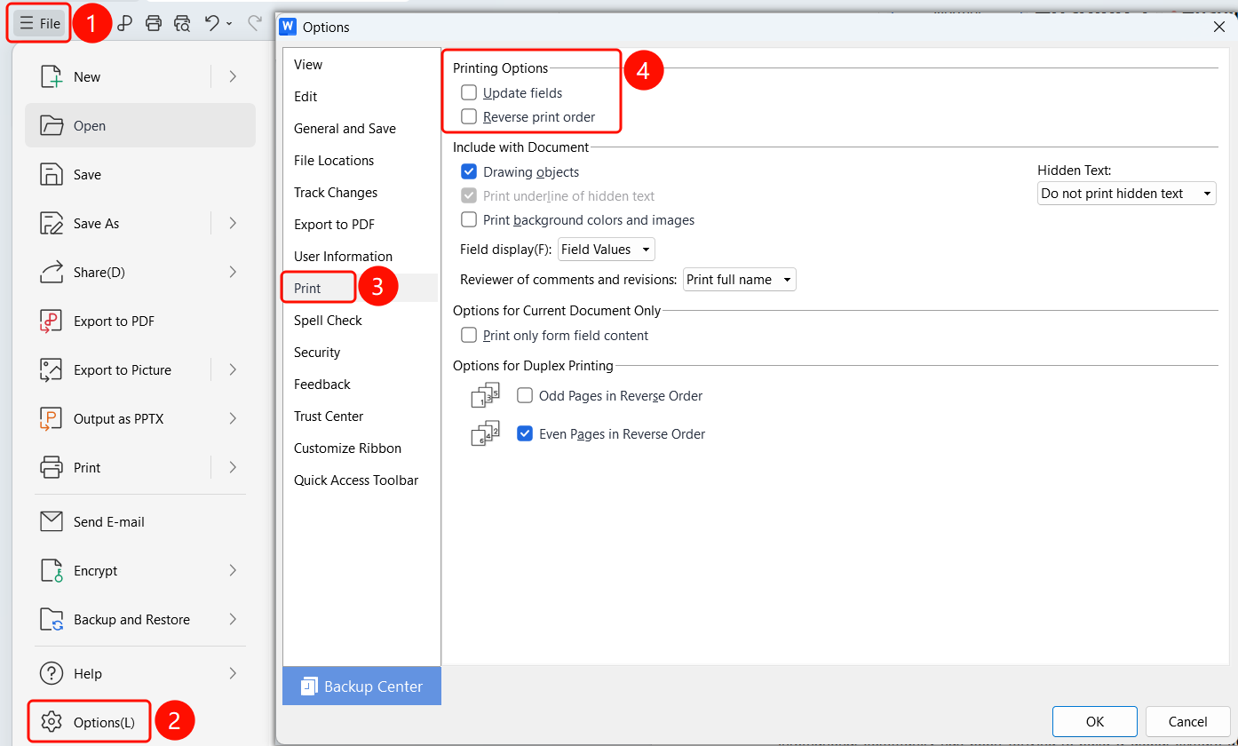Click the Print toolbar icon

coord(154,23)
